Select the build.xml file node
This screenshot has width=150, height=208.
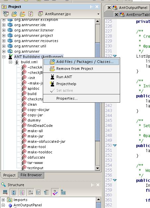(x=29, y=62)
